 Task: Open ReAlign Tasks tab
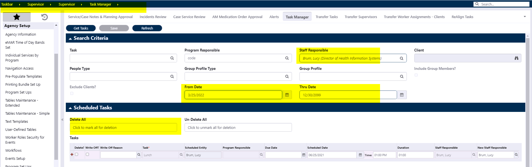coord(462,17)
